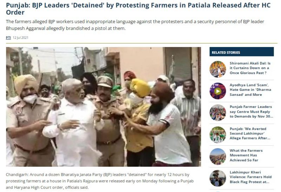This screenshot has height=192, width=281.
Task: Click the 12 Jul 2021 publication date
Action: [x=20, y=38]
